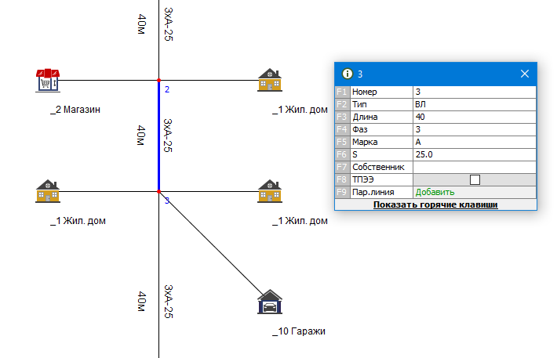Click the top 40м length label
This screenshot has width=557, height=358.
[142, 24]
